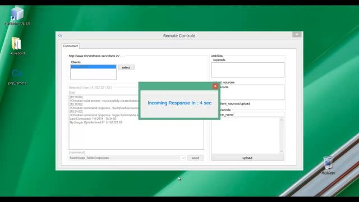Click the upload button
The image size is (359, 202).
247,158
